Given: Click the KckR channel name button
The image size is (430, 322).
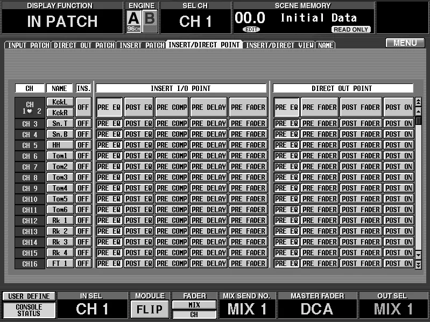Looking at the screenshot, I should click(60, 113).
